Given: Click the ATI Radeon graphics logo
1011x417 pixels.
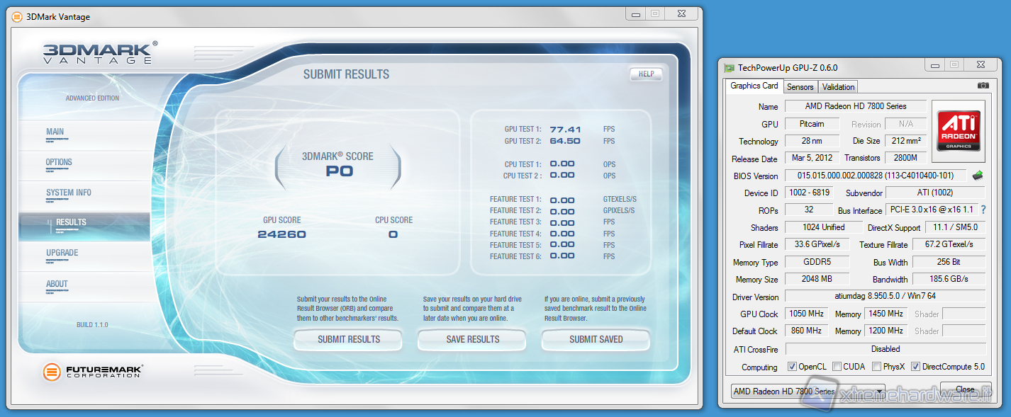Looking at the screenshot, I should (x=959, y=130).
